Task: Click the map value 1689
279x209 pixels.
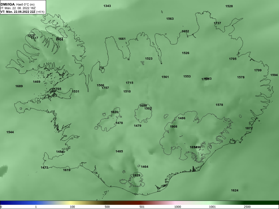Action: (19, 86)
